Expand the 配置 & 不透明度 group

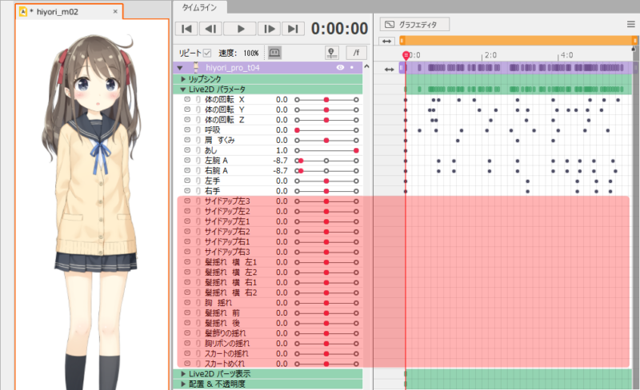[183, 384]
